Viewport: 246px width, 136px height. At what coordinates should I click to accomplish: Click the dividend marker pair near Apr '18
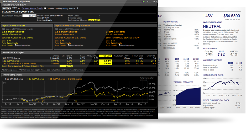pyautogui.click(x=113, y=101)
